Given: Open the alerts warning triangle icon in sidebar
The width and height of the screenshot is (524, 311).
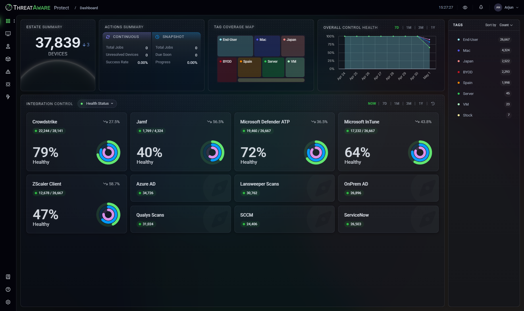Looking at the screenshot, I should click(8, 72).
